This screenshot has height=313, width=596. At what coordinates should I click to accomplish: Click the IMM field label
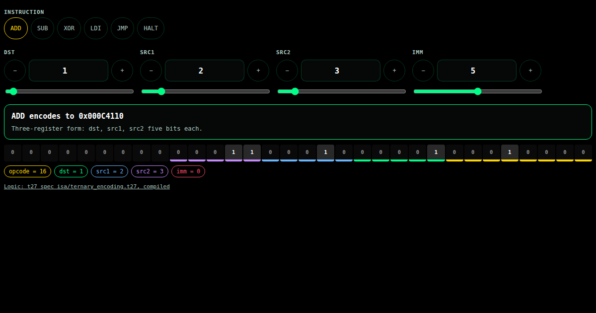click(x=418, y=52)
